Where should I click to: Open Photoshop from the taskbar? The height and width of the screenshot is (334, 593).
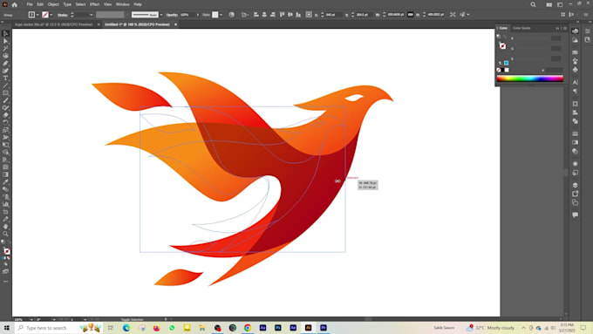click(278, 328)
